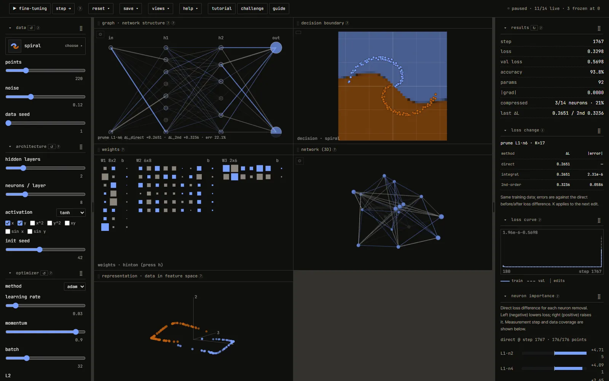Collapse the results section
The image size is (609, 381).
pos(505,28)
